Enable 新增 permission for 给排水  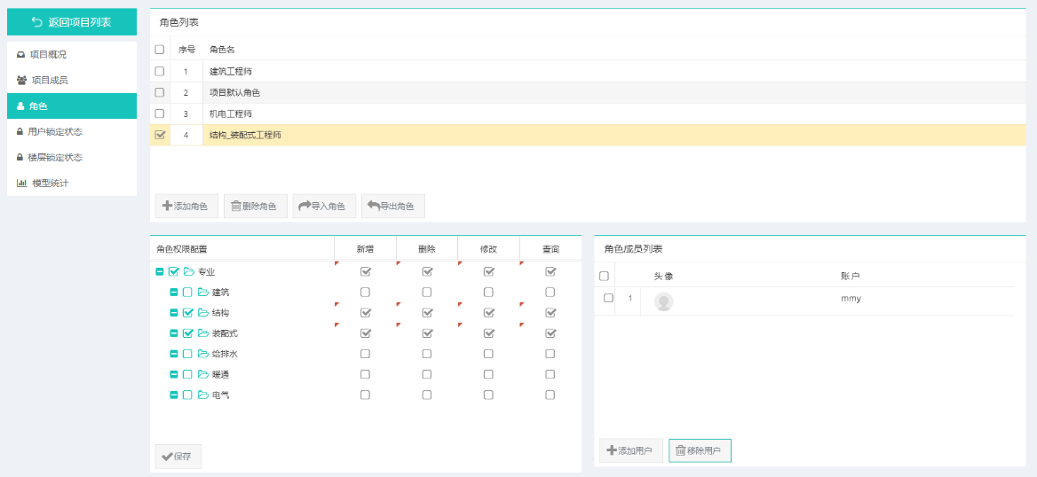point(365,354)
